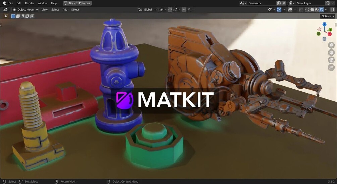Toggle viewport overlays
This screenshot has width=337, height=184.
[290, 10]
